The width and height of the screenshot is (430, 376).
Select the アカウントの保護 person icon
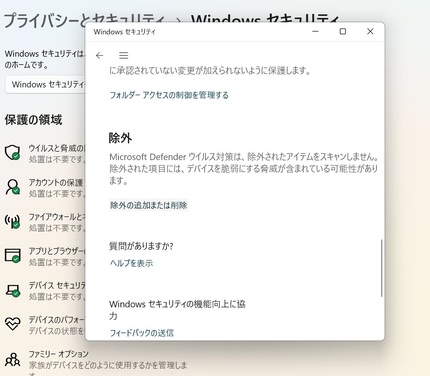pos(13,187)
